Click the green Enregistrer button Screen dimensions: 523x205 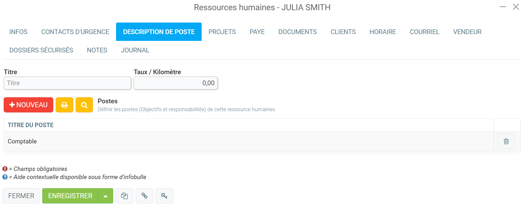pos(70,196)
